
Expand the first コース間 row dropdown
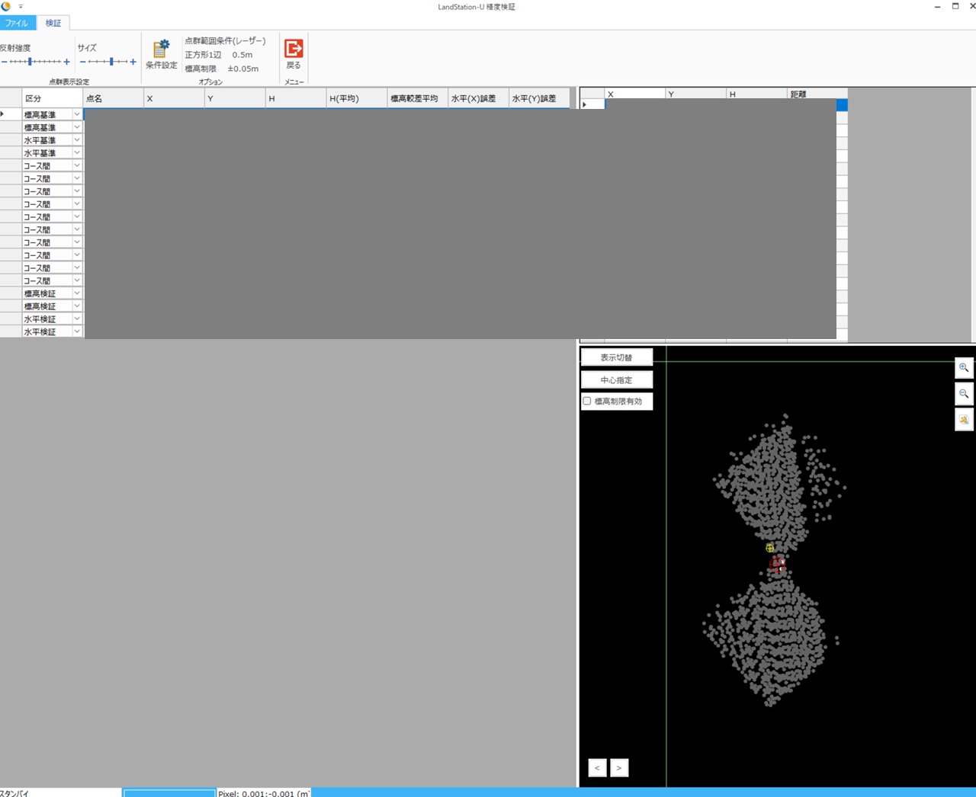pyautogui.click(x=77, y=165)
